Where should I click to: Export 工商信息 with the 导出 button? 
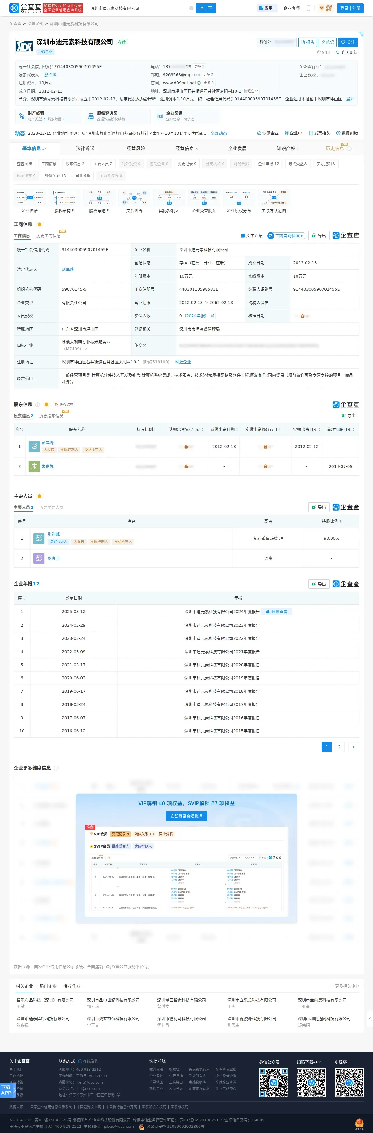319,236
